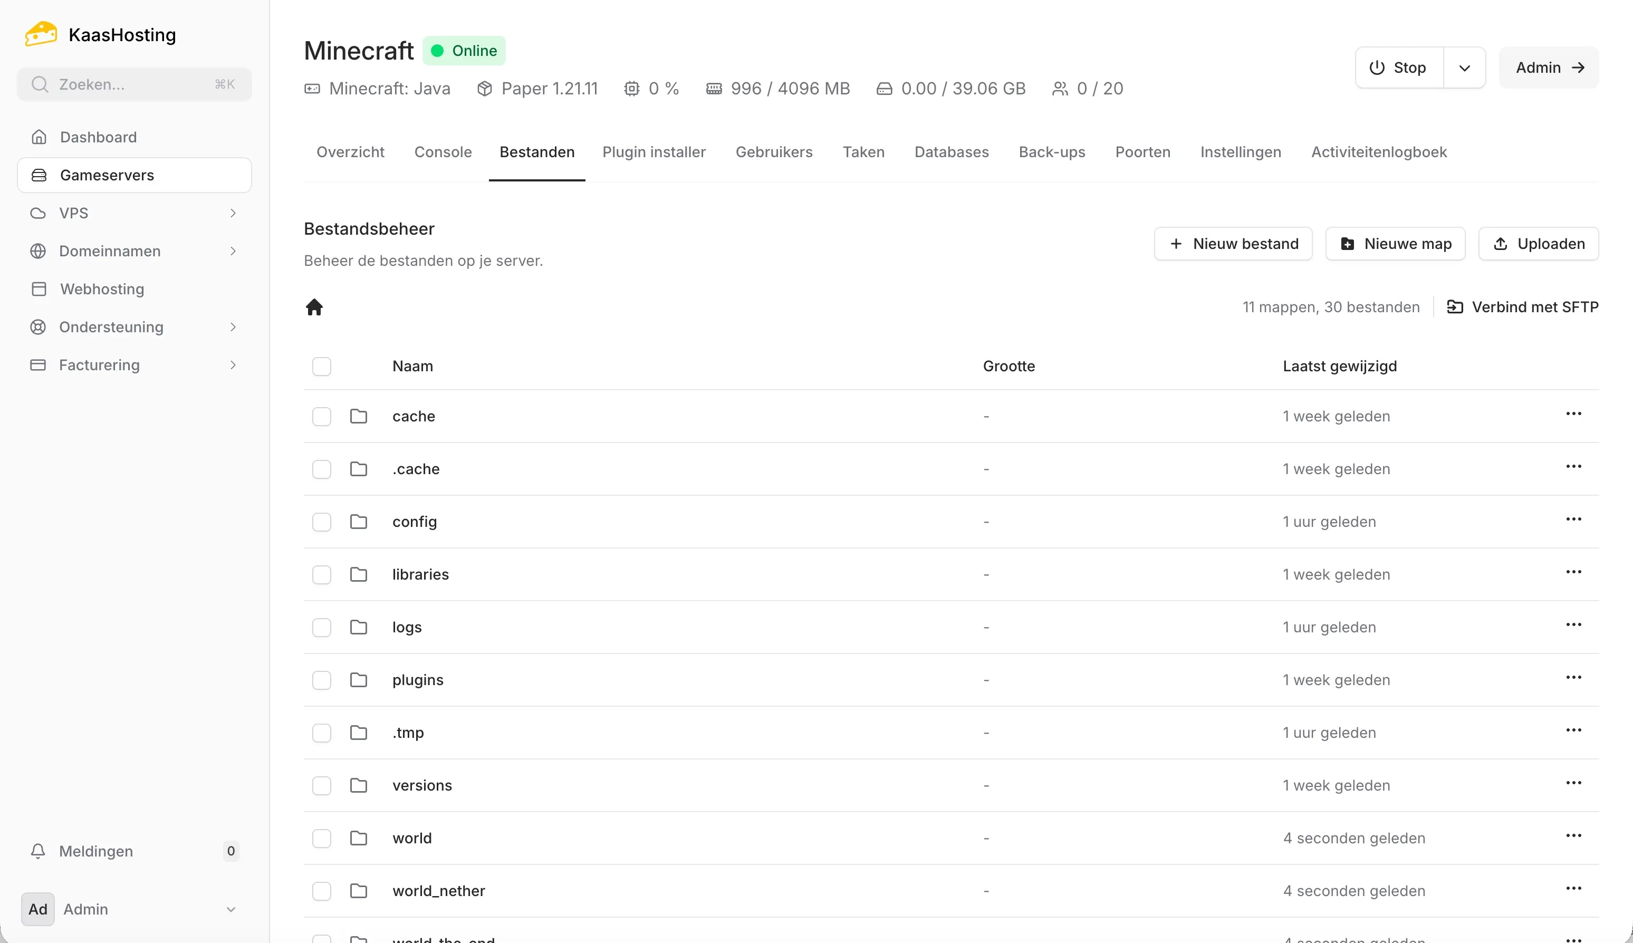The image size is (1633, 943).
Task: Click the folder icon next to logs
Action: (x=358, y=627)
